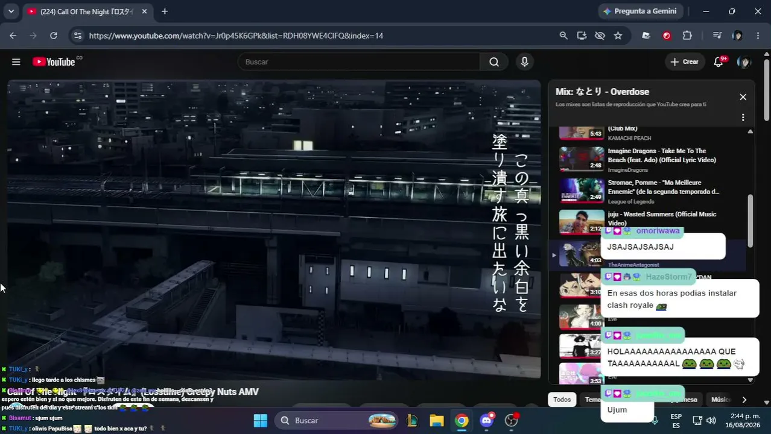This screenshot has width=771, height=434.
Task: Open the tab search dropdown arrow
Action: 11,11
